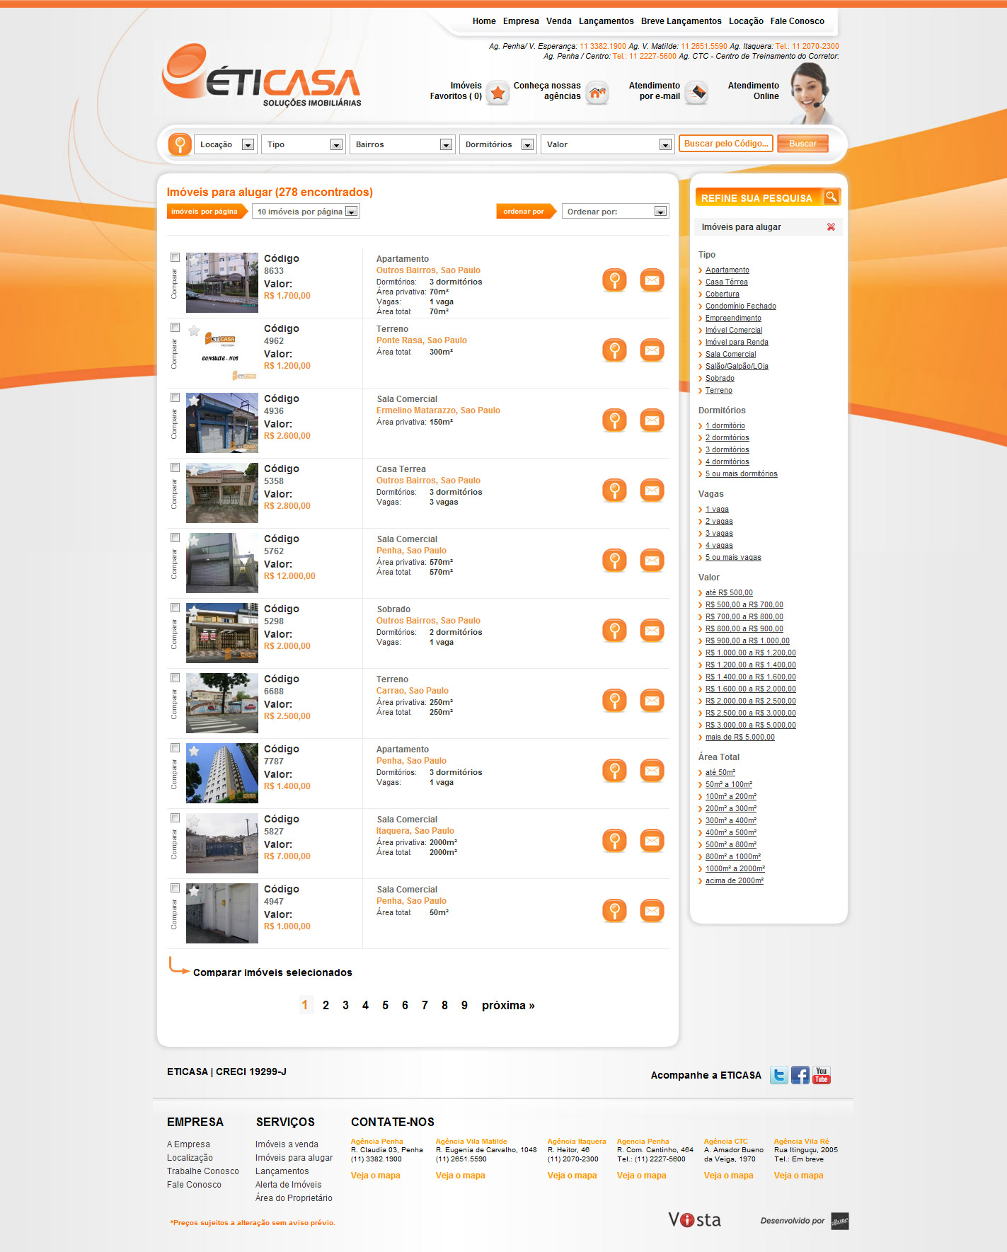Viewport: 1007px width, 1252px height.
Task: Filter by Apartamento type
Action: (x=727, y=270)
